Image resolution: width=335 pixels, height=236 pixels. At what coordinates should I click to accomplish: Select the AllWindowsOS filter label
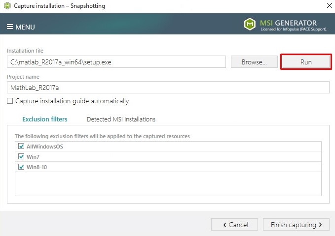(x=45, y=147)
